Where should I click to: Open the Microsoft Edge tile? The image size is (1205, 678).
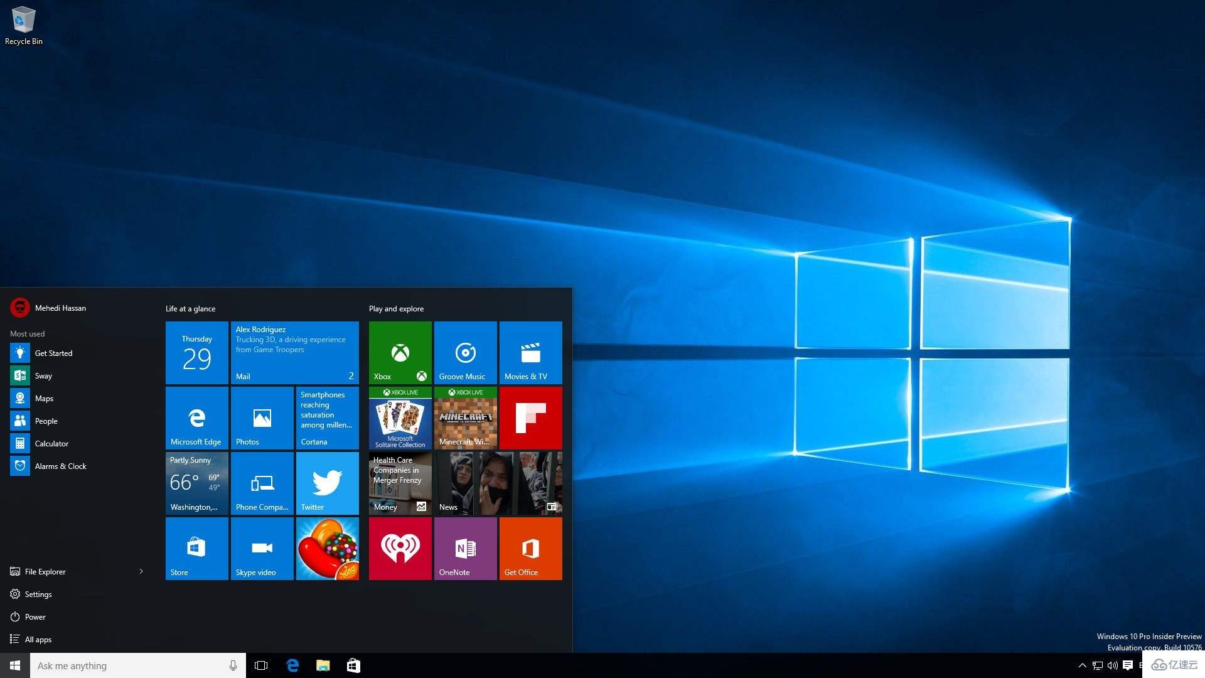[x=197, y=418]
